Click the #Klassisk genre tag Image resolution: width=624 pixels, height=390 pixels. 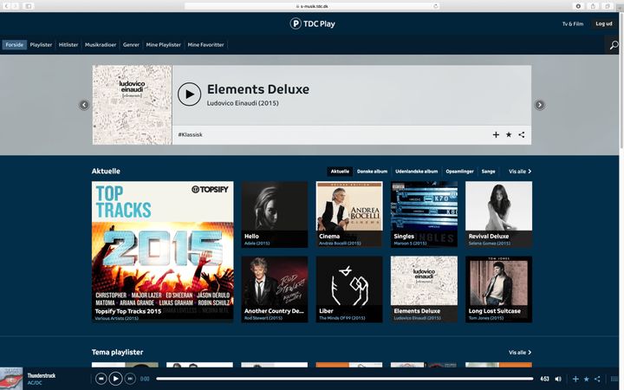tap(190, 135)
